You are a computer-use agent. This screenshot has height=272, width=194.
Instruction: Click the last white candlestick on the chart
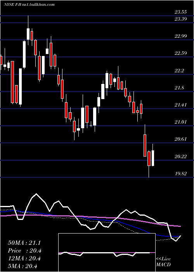153,158
